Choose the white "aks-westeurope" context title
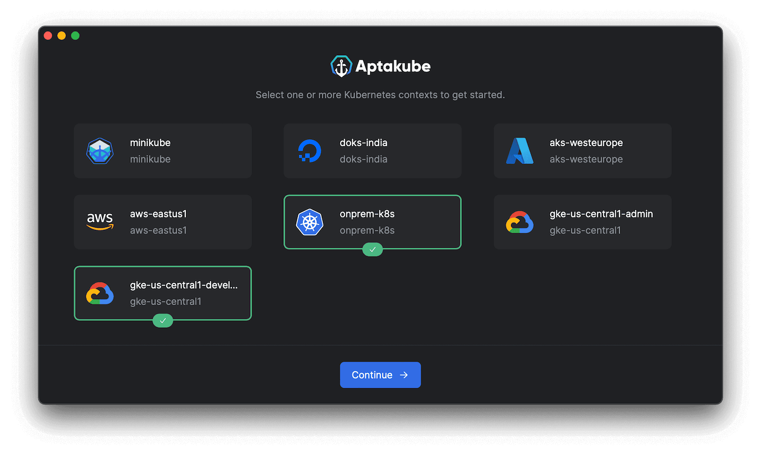761x455 pixels. click(586, 143)
